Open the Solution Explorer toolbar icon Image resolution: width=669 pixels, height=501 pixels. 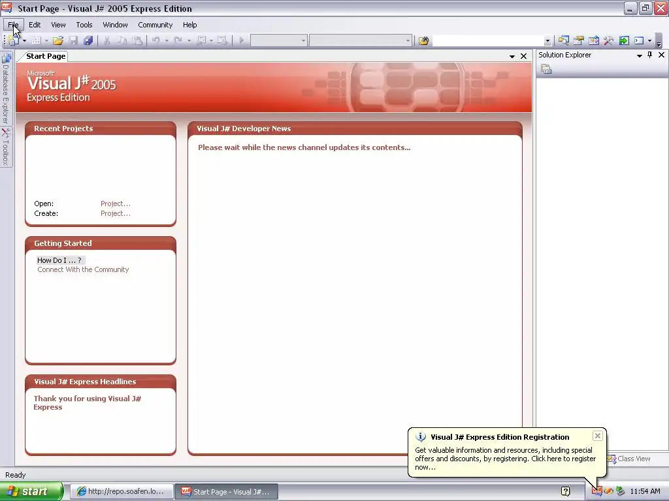click(x=564, y=40)
